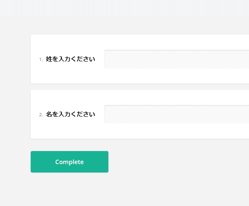The image size is (249, 206).
Task: Click empty white area above the 姓 field
Action: tap(143, 42)
